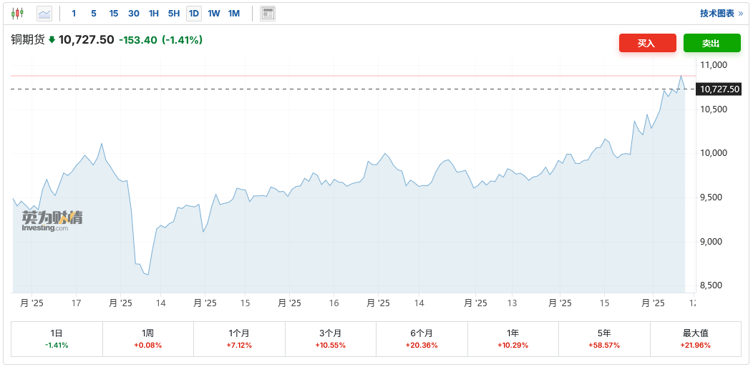Select the 1W interval
This screenshot has height=367, width=753.
[x=213, y=14]
